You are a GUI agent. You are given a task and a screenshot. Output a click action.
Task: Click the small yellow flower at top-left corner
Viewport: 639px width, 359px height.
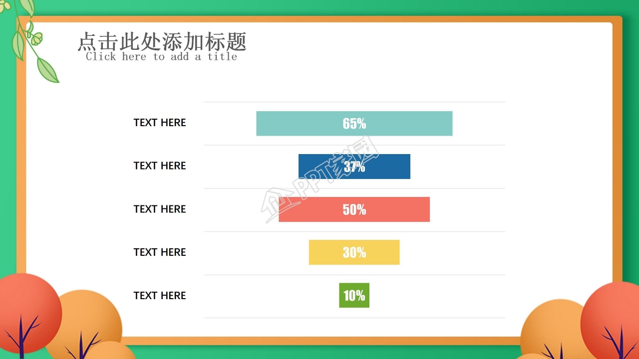pos(5,6)
